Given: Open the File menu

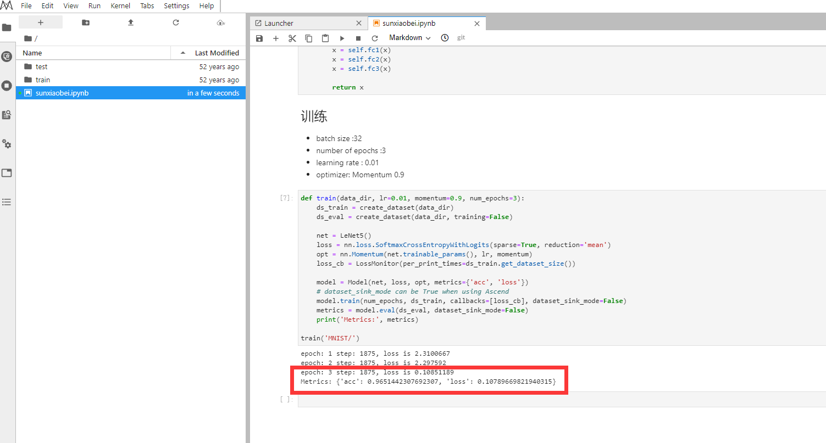Looking at the screenshot, I should (x=26, y=5).
